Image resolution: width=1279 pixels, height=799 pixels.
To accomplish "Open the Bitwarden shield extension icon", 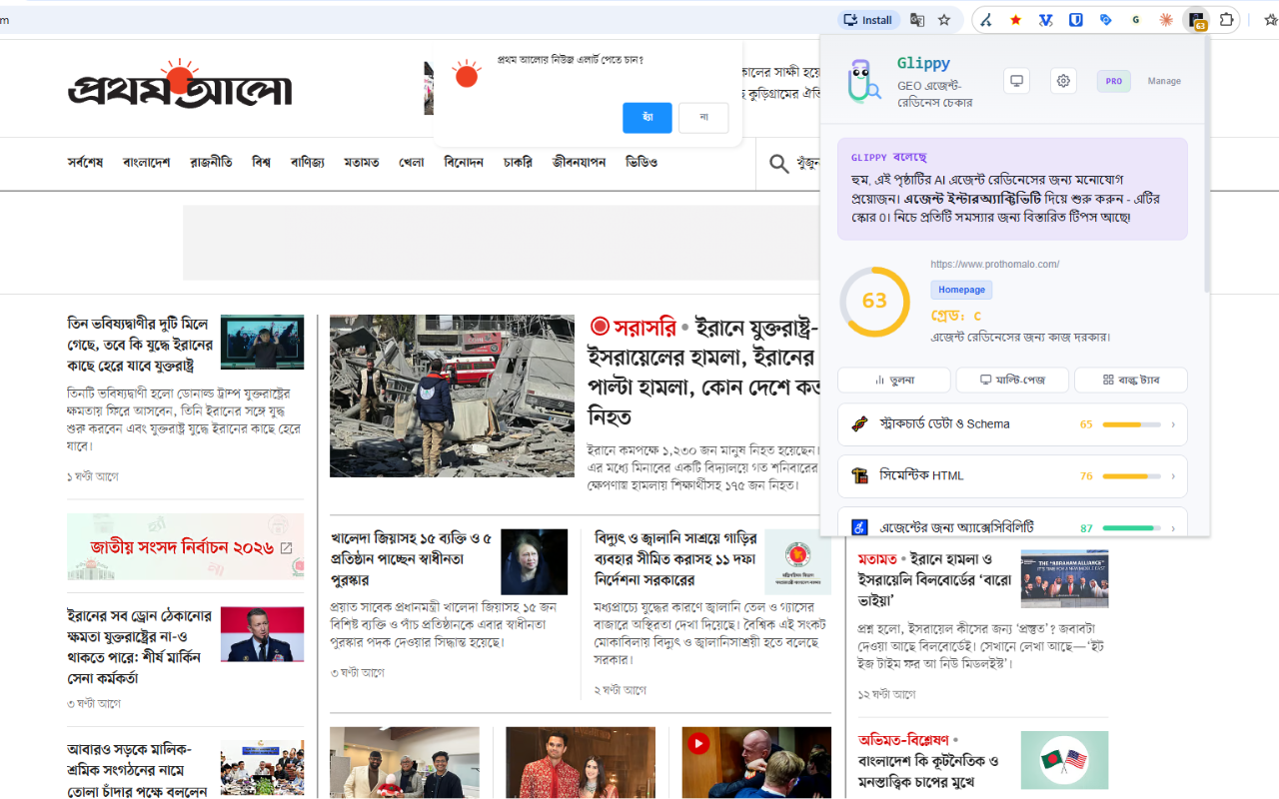I will pos(1076,20).
